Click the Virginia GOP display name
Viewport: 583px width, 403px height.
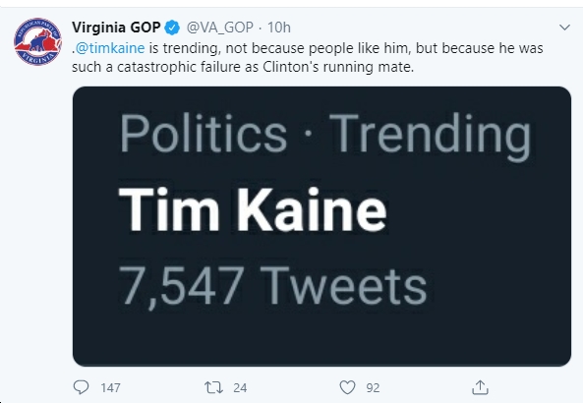pos(116,28)
